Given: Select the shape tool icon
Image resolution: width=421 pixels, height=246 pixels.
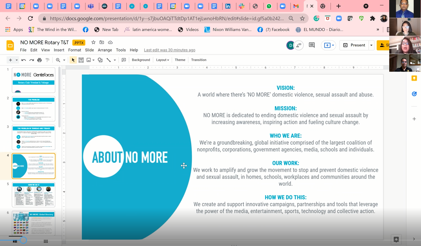Looking at the screenshot, I should [x=100, y=60].
